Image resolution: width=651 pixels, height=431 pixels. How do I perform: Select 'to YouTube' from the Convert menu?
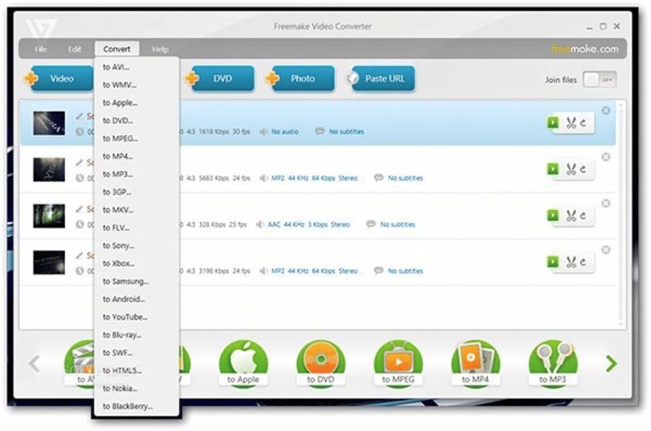pyautogui.click(x=123, y=317)
